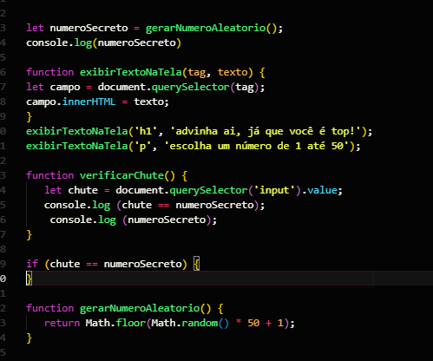Click the word numeroSecreto after let
This screenshot has width=433, height=361.
tap(89, 28)
